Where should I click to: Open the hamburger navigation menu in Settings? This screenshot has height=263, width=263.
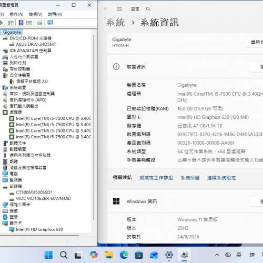[x=119, y=9]
